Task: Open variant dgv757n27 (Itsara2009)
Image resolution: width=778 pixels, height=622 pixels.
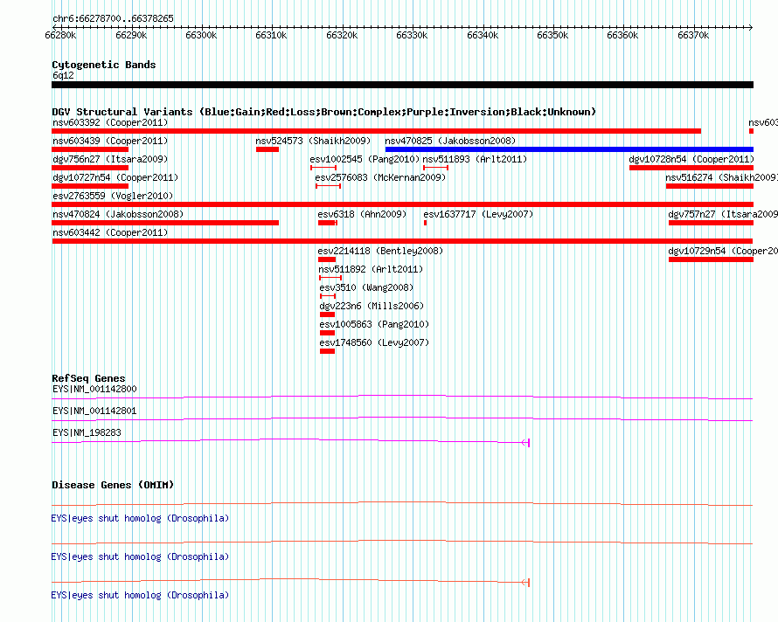Action: tap(723, 214)
